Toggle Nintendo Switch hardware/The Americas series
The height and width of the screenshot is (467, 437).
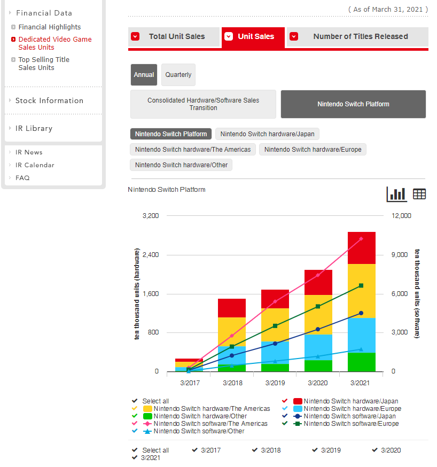(x=135, y=408)
